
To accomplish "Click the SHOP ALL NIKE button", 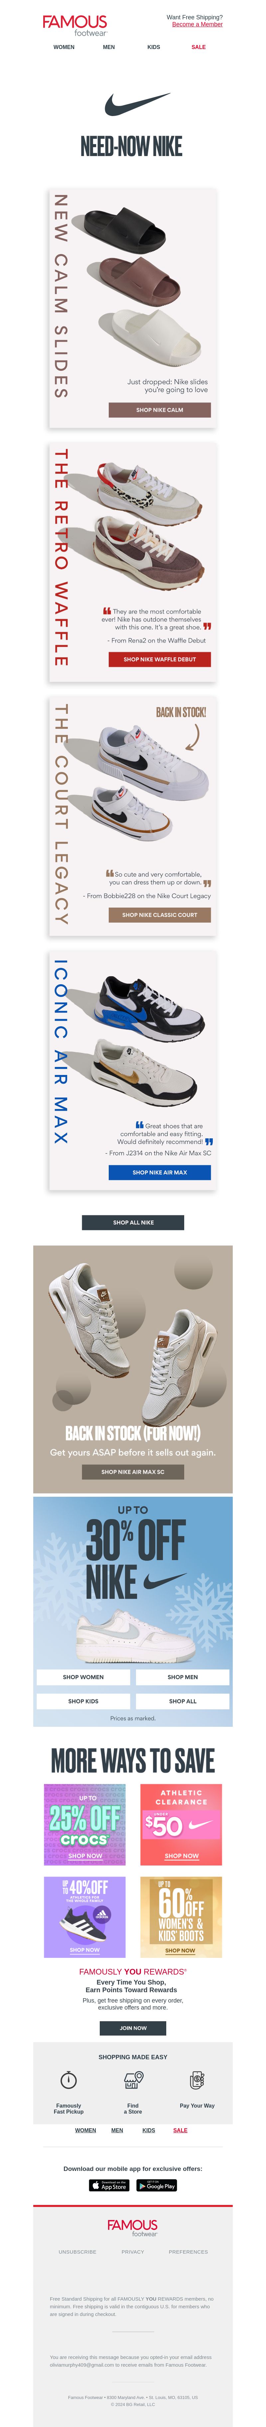I will [x=133, y=1222].
